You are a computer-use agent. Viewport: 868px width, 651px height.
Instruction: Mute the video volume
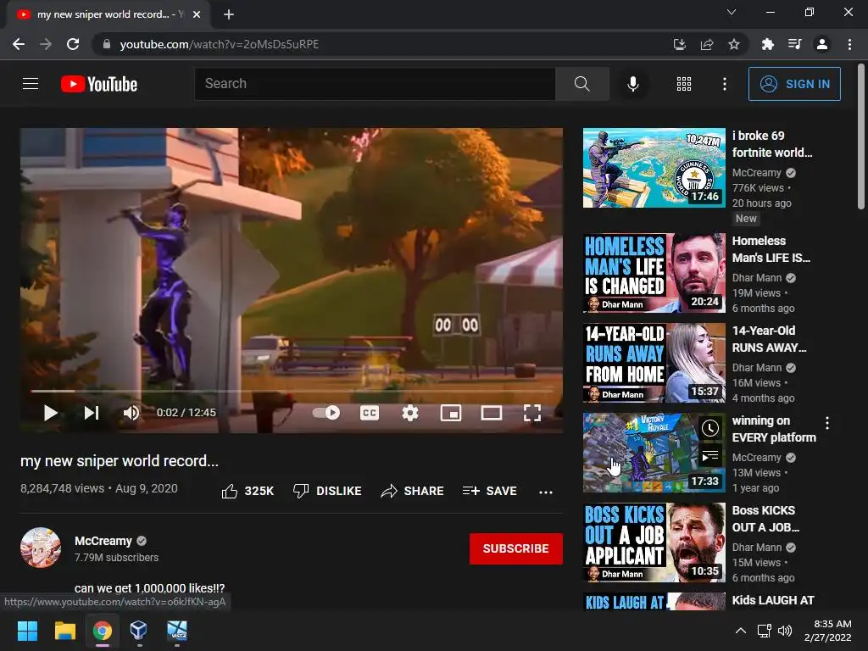tap(131, 413)
